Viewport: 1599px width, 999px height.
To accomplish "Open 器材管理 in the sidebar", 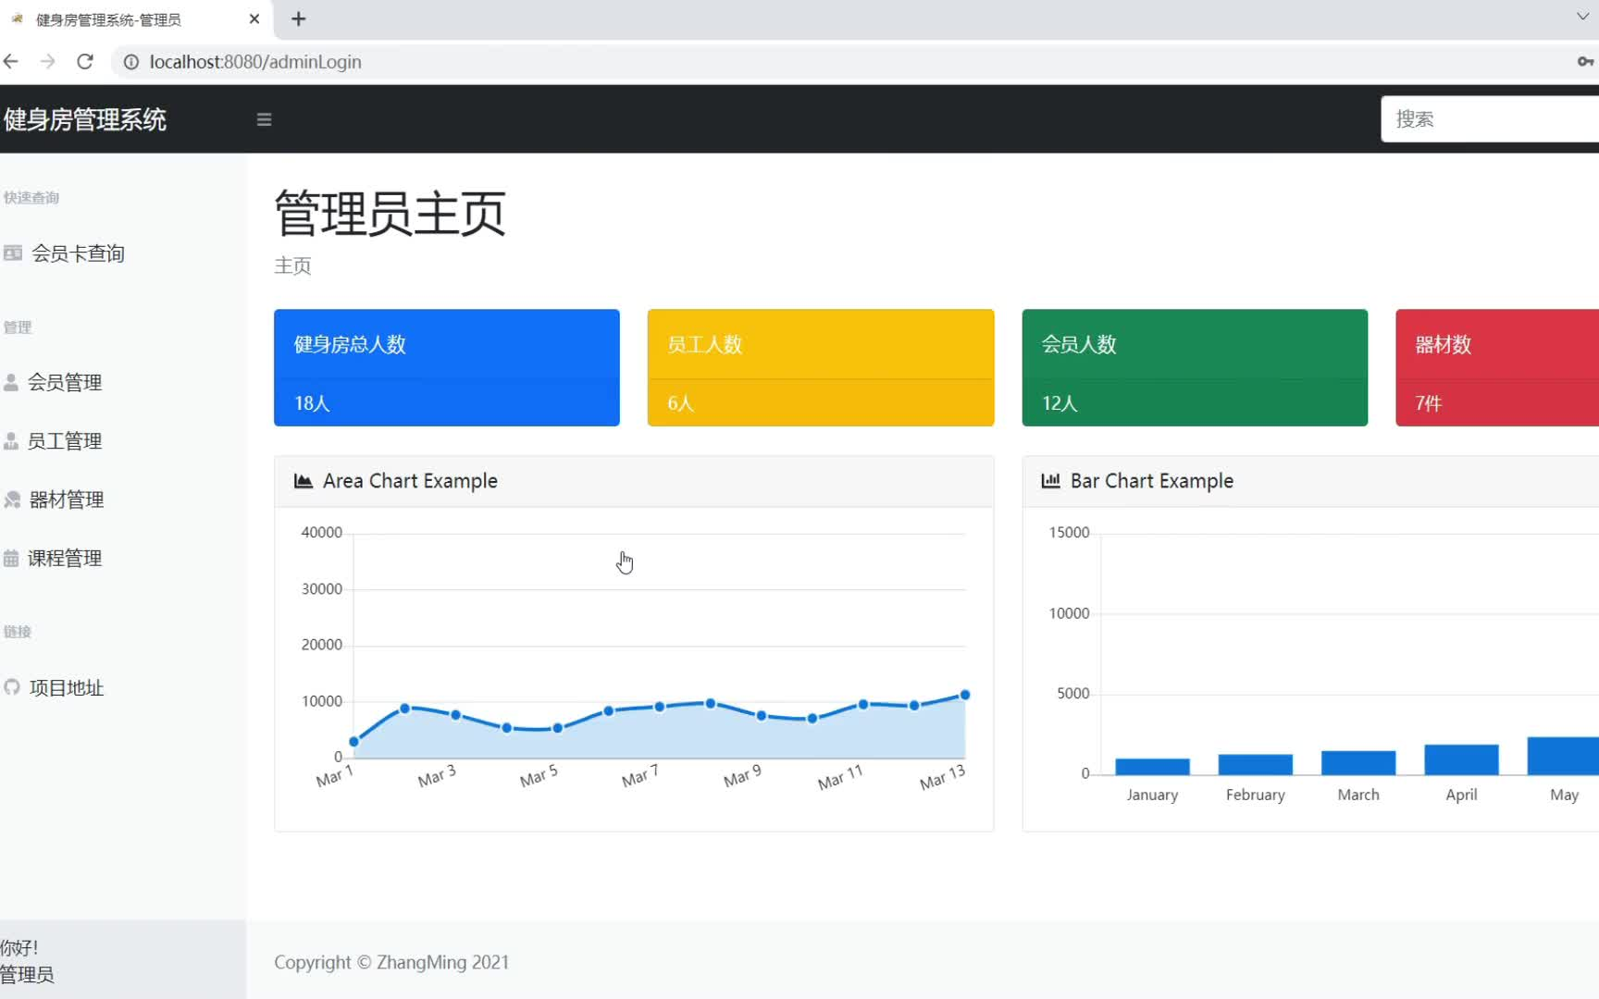I will (x=67, y=499).
